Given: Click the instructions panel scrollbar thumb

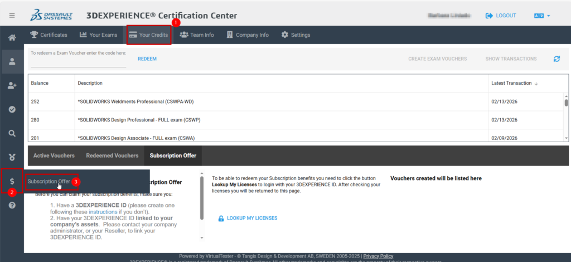Looking at the screenshot, I should click(202, 198).
